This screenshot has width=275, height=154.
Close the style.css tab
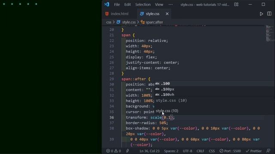pyautogui.click(x=167, y=14)
